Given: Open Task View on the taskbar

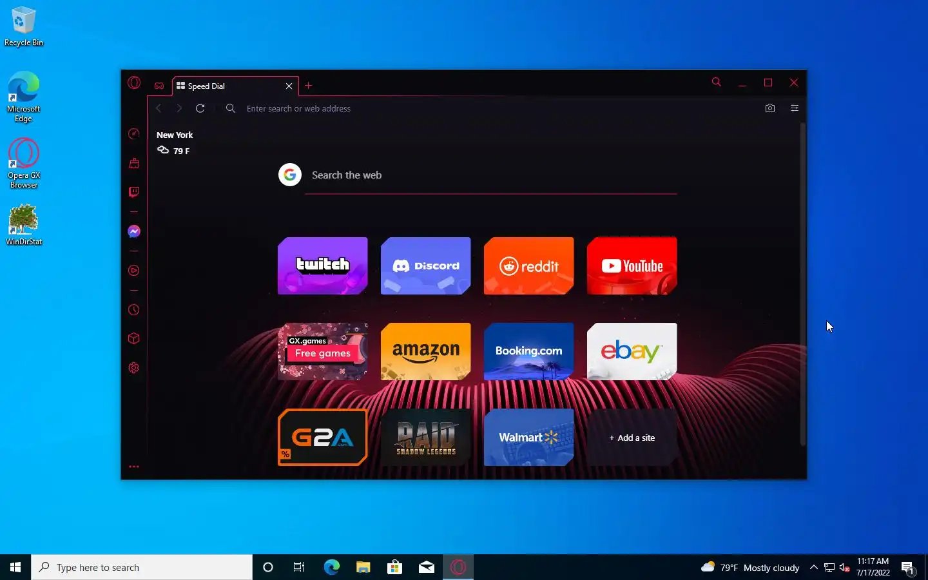Looking at the screenshot, I should (299, 567).
